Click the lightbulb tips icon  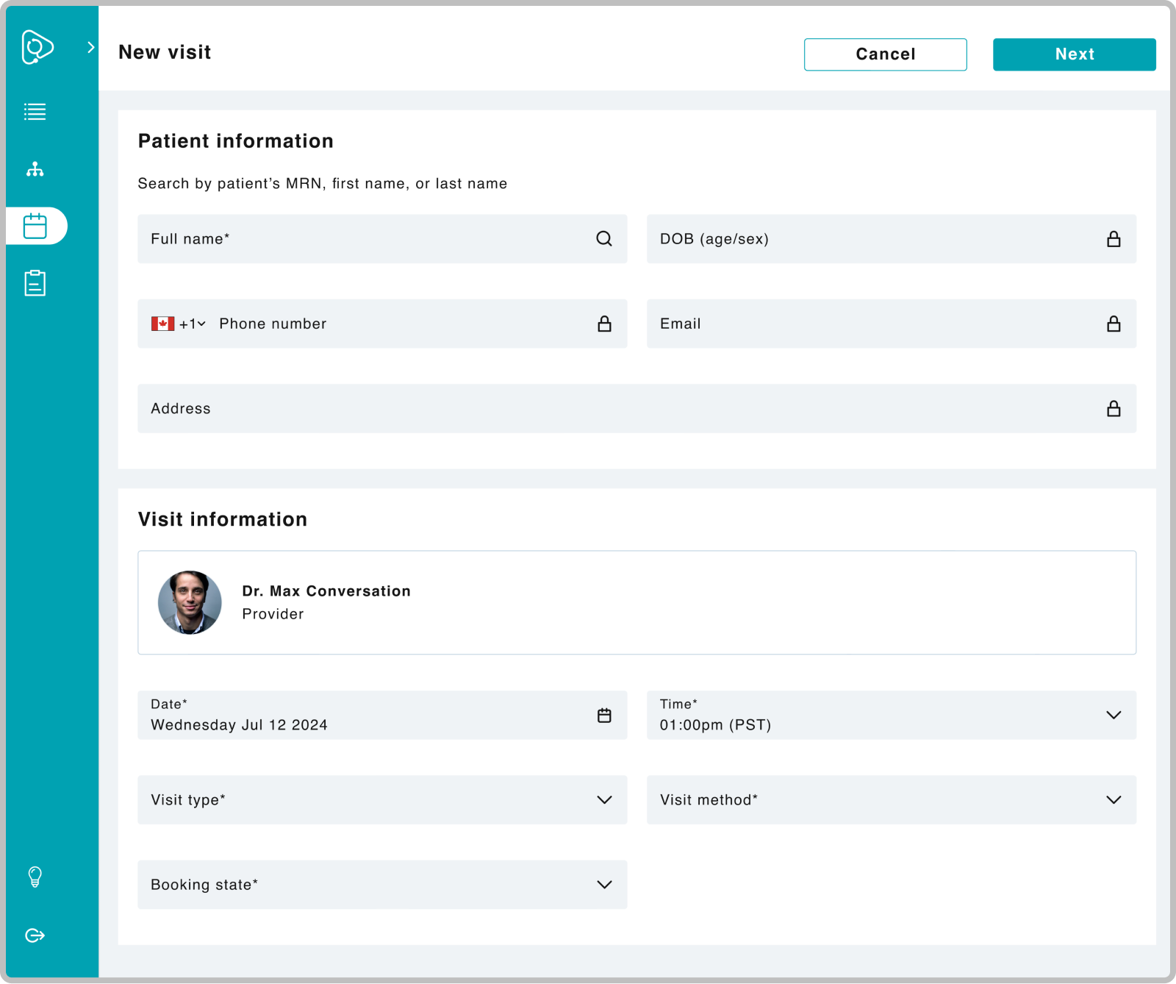coord(35,877)
